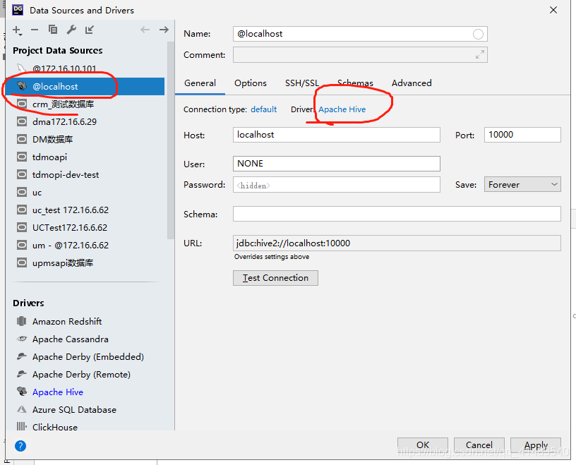Go back with left arrow icon

pos(145,30)
